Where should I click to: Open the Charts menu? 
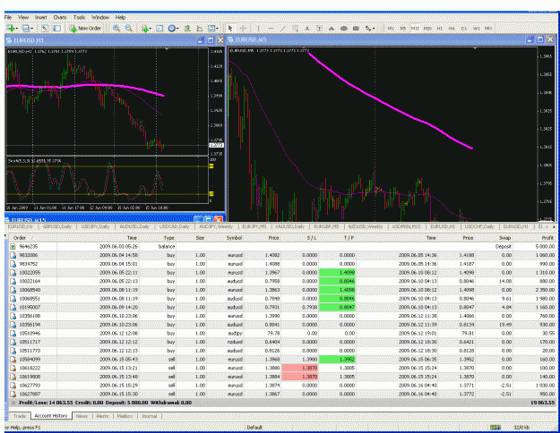coord(60,17)
